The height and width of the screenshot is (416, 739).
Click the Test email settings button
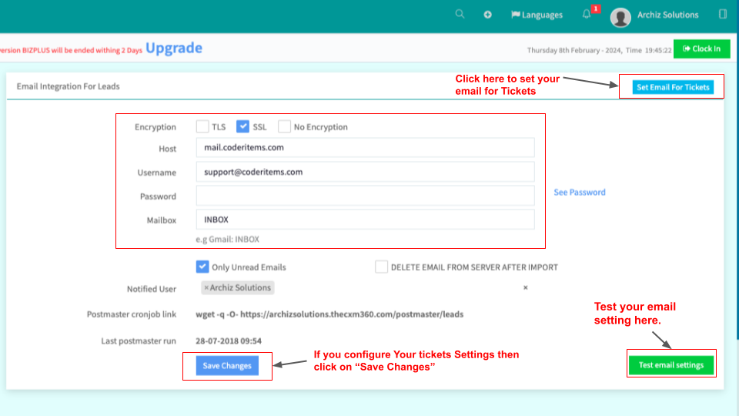671,365
